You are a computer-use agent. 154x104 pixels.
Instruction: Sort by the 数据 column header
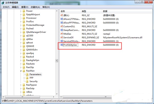tap(127, 11)
